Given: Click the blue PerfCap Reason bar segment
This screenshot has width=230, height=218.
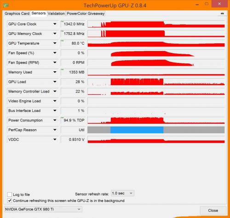Looking at the screenshot, I should click(x=137, y=130).
